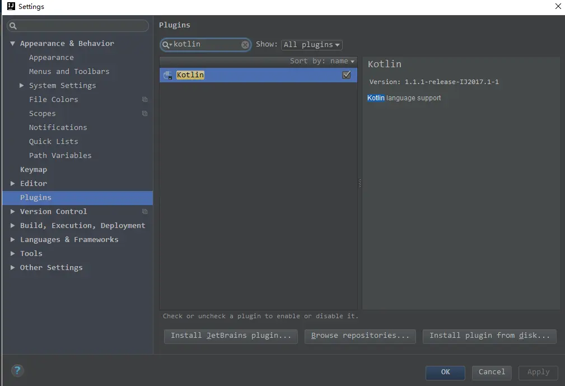This screenshot has width=565, height=386.
Task: Click the Kotlin version text
Action: coord(434,82)
